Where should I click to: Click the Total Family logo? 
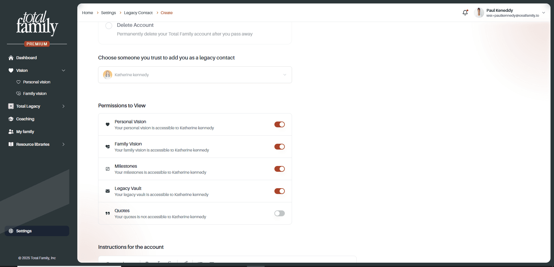(x=37, y=23)
